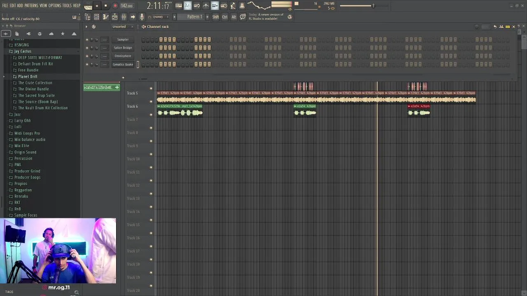Select the browser plugin database icon
Image resolution: width=527 pixels, height=296 pixels.
28,34
